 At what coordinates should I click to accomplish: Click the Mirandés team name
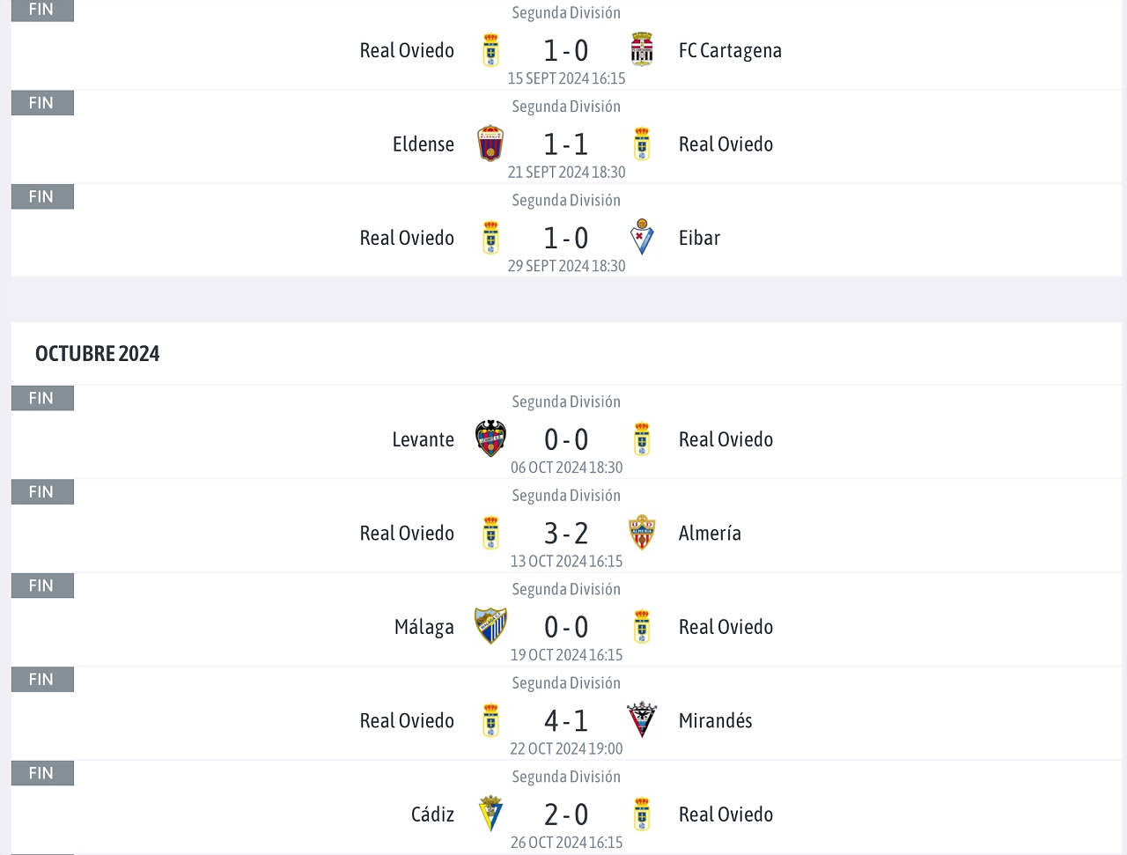click(x=715, y=720)
